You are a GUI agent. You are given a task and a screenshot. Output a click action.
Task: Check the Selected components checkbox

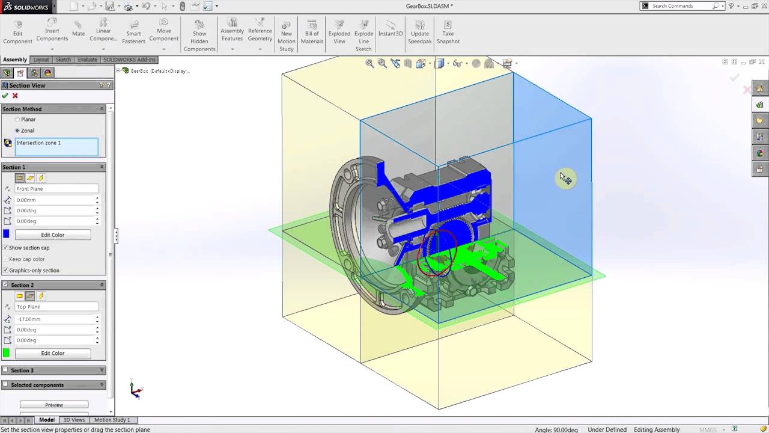[x=5, y=385]
